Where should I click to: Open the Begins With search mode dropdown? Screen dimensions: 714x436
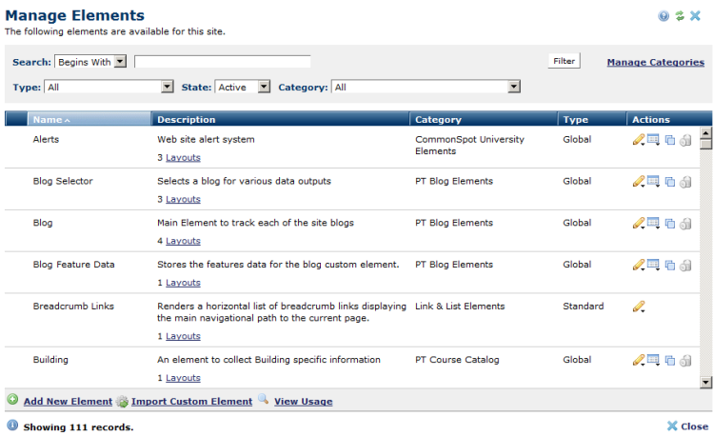pyautogui.click(x=90, y=62)
